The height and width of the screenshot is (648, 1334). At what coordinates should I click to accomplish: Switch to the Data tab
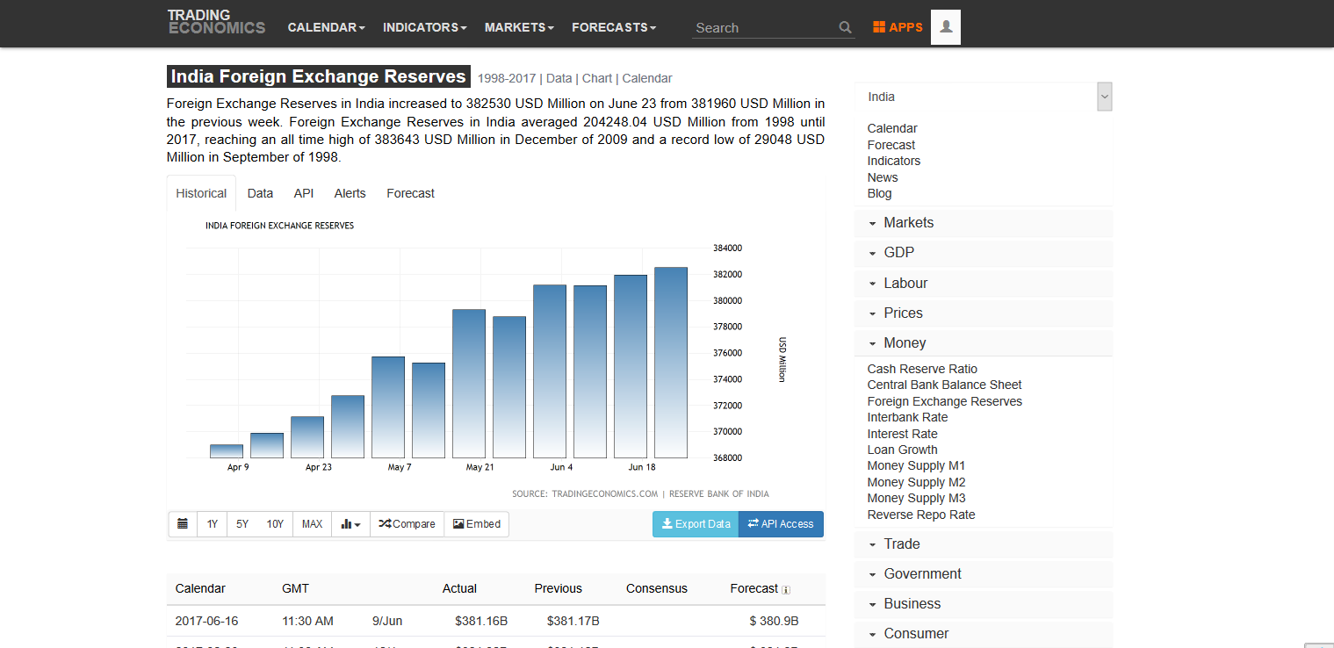pos(260,193)
